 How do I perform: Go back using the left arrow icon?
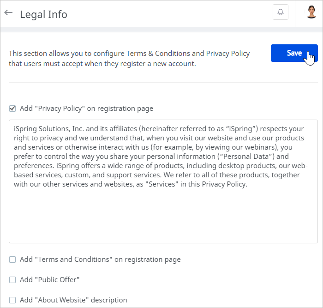8,13
